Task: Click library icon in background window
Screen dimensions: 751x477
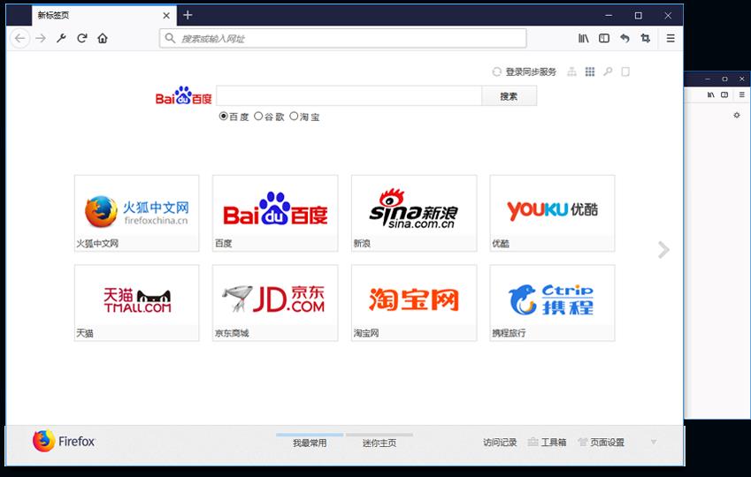Action: point(711,95)
